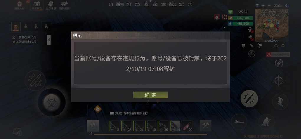Open the shop basket menu at top

pyautogui.click(x=37, y=6)
